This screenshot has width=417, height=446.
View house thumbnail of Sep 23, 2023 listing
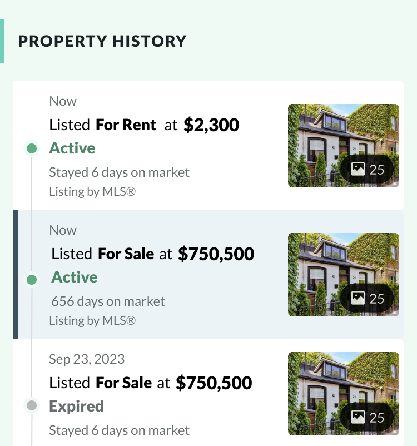click(343, 394)
